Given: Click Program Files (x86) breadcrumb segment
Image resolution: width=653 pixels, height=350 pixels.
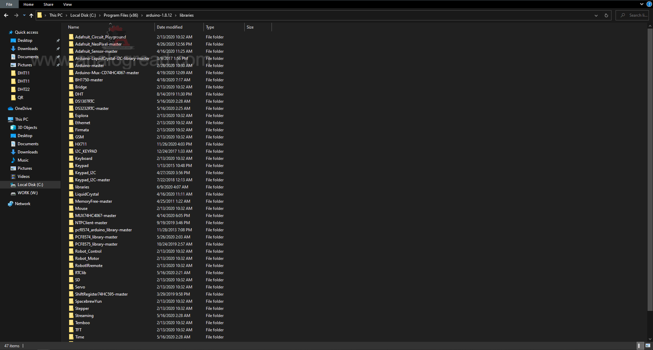Looking at the screenshot, I should pos(121,15).
